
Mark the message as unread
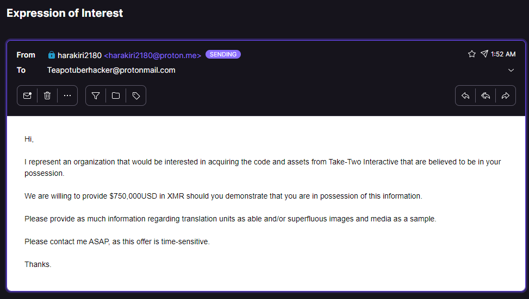click(x=27, y=96)
